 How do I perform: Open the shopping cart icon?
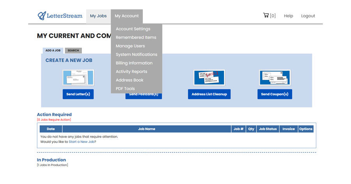tap(266, 16)
